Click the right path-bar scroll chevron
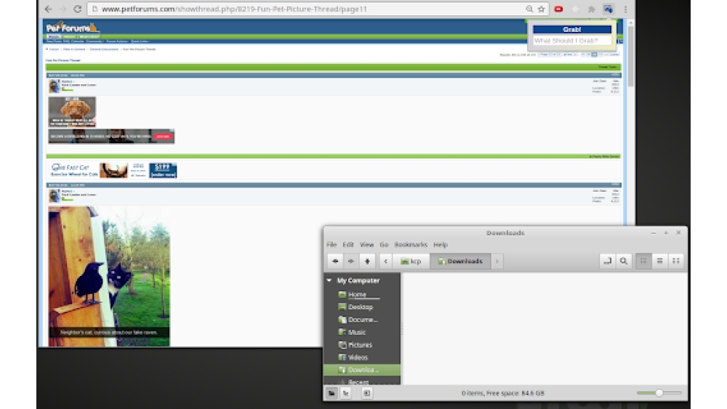Image resolution: width=727 pixels, height=409 pixels. pyautogui.click(x=497, y=262)
